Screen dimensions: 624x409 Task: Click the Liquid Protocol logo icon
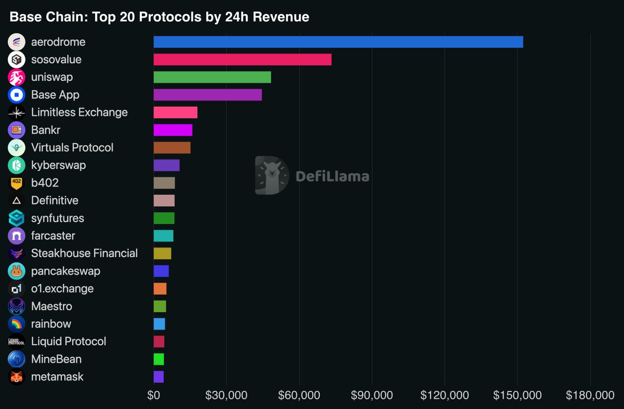click(x=17, y=342)
